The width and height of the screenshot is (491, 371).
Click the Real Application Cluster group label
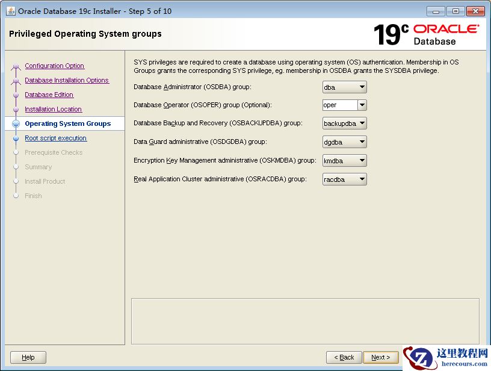pyautogui.click(x=220, y=179)
